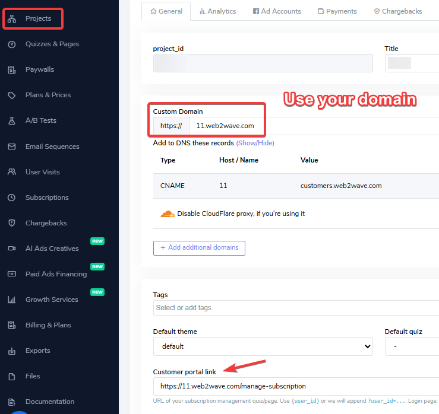Click the Type column header
439x414 pixels.
coord(168,160)
